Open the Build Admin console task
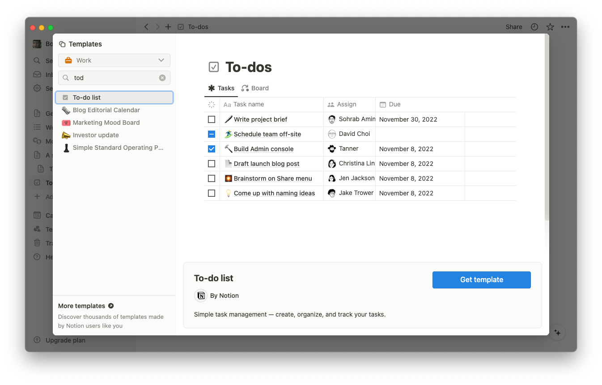Screen dimensions: 602x385 point(263,149)
